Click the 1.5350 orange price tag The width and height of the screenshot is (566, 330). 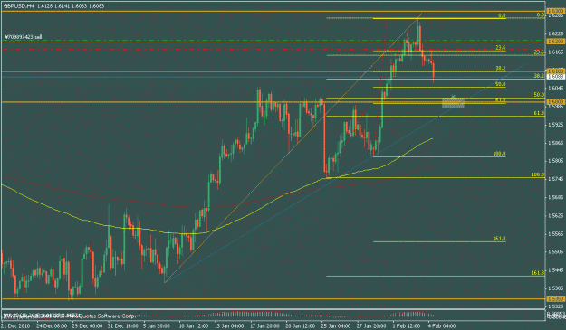click(x=556, y=299)
